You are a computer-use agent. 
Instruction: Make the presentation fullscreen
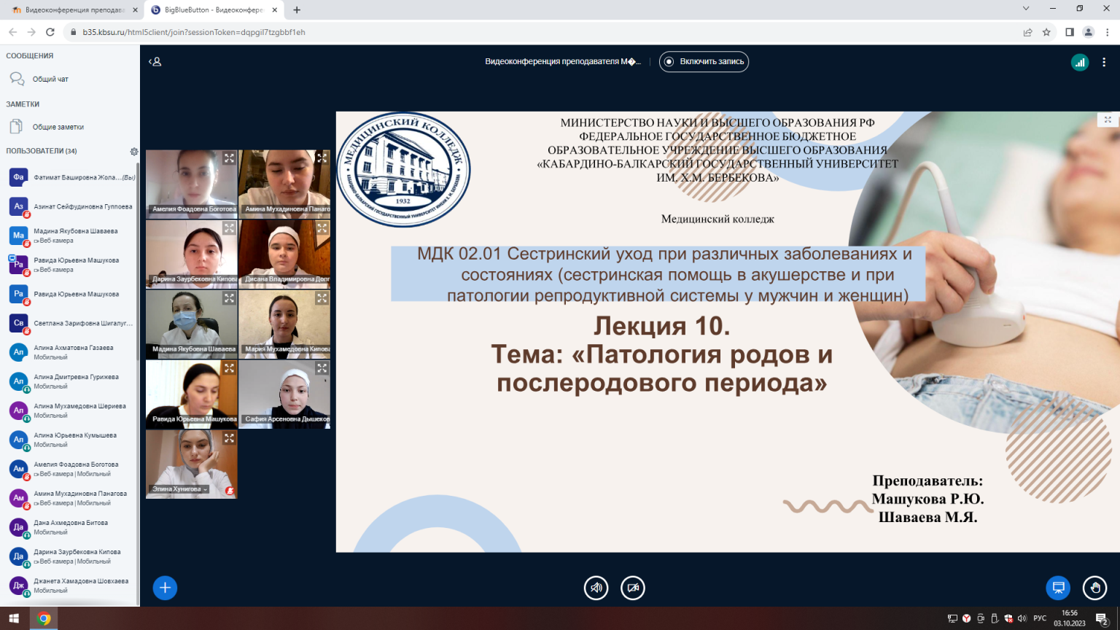1108,120
